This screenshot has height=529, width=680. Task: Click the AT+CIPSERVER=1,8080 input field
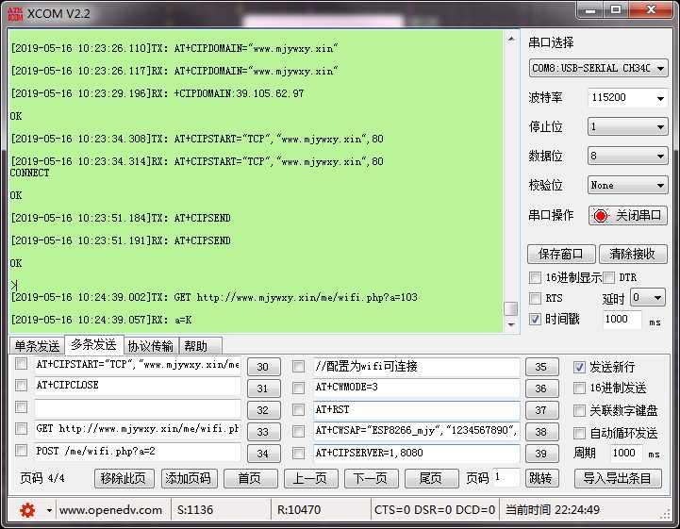point(416,454)
